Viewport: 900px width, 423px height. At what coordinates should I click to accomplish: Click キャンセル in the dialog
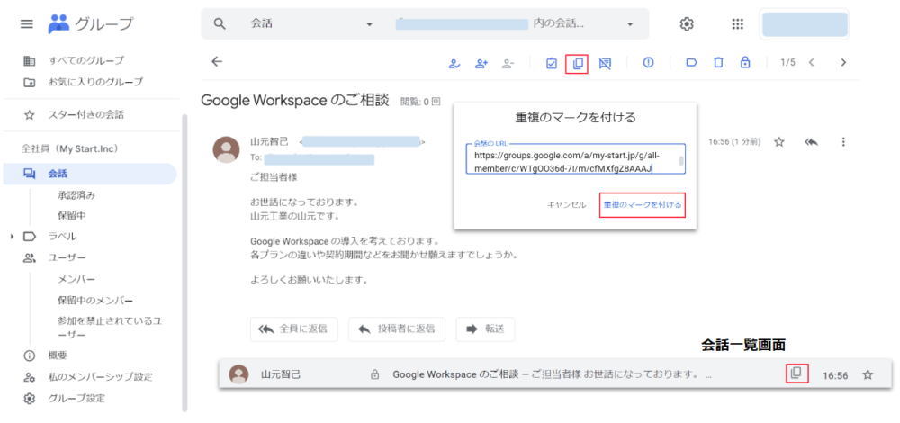[566, 205]
